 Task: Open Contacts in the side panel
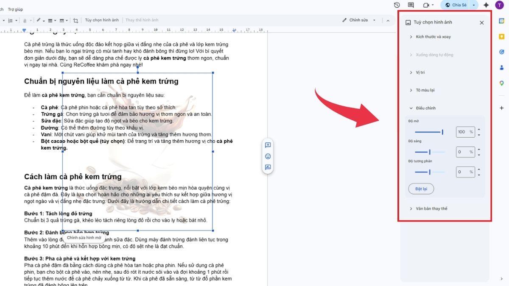(501, 67)
